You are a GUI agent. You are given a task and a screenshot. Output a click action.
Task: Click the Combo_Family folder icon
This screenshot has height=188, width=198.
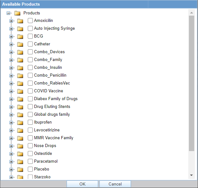point(20,60)
